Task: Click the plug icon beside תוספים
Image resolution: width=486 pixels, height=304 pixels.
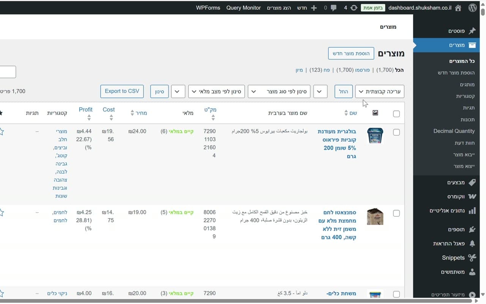Action: point(472,229)
